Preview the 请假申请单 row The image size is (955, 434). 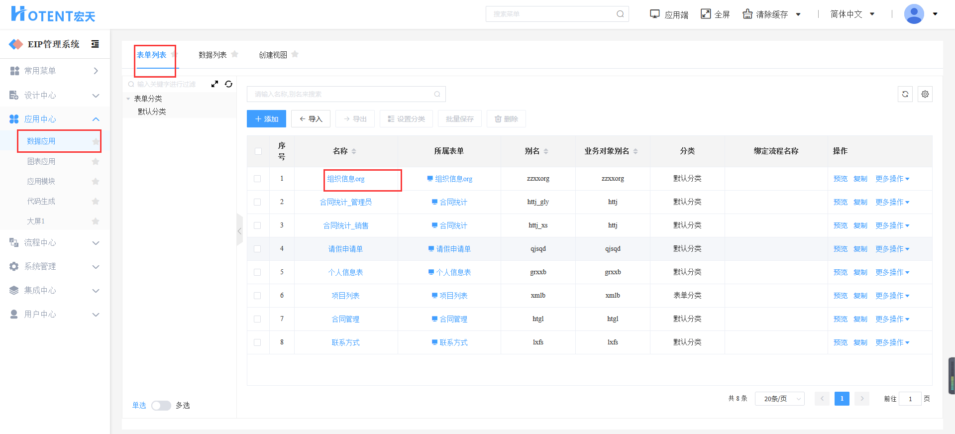[841, 249]
